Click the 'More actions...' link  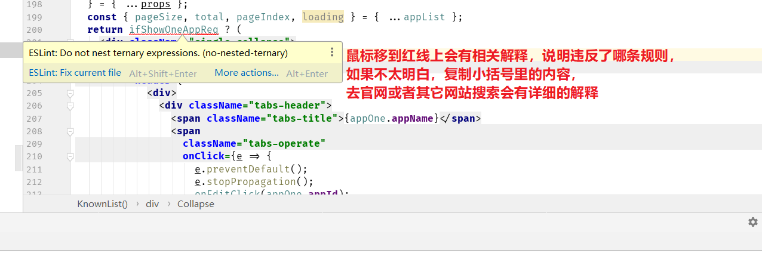[247, 73]
